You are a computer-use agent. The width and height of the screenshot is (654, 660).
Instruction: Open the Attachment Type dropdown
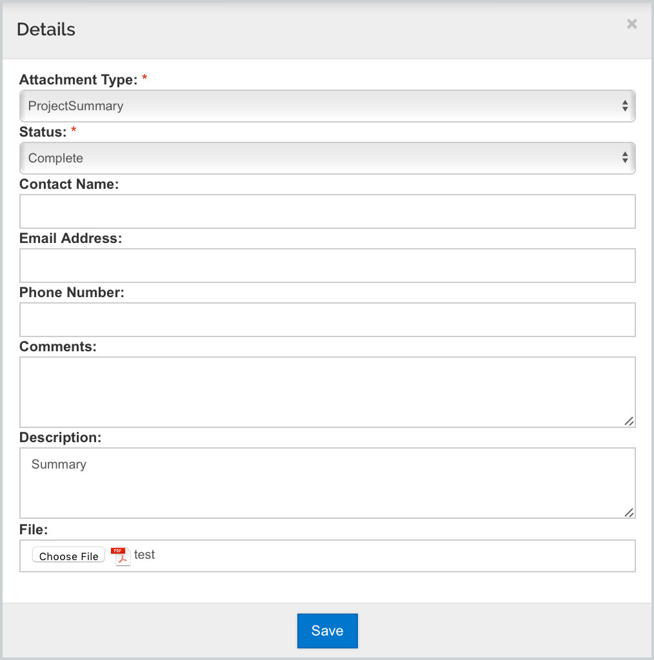click(327, 106)
